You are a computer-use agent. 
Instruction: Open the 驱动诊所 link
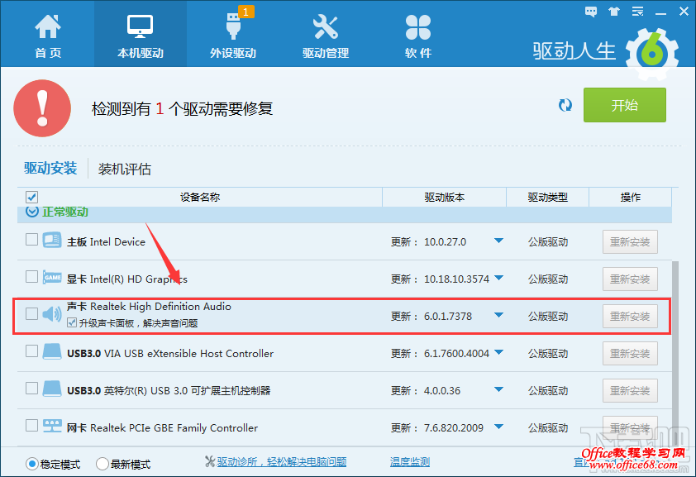pos(282,462)
